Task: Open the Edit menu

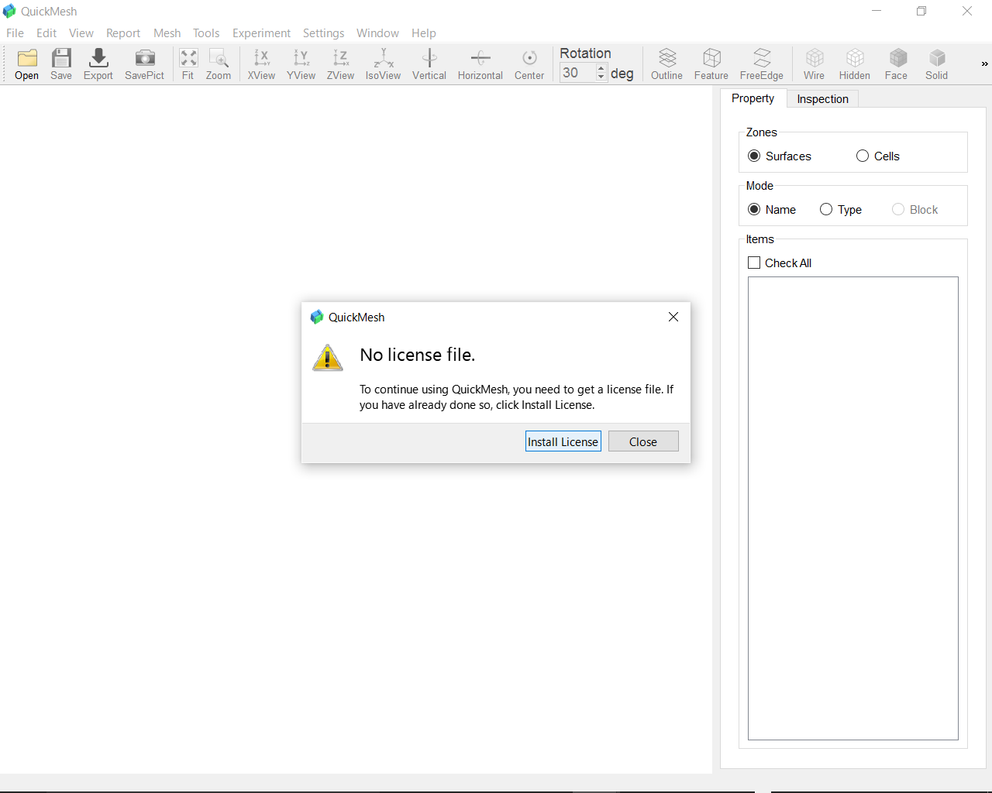Action: pos(46,33)
